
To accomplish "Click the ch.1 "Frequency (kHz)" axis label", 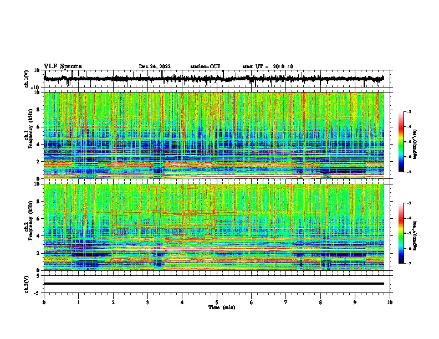I will coord(30,129).
